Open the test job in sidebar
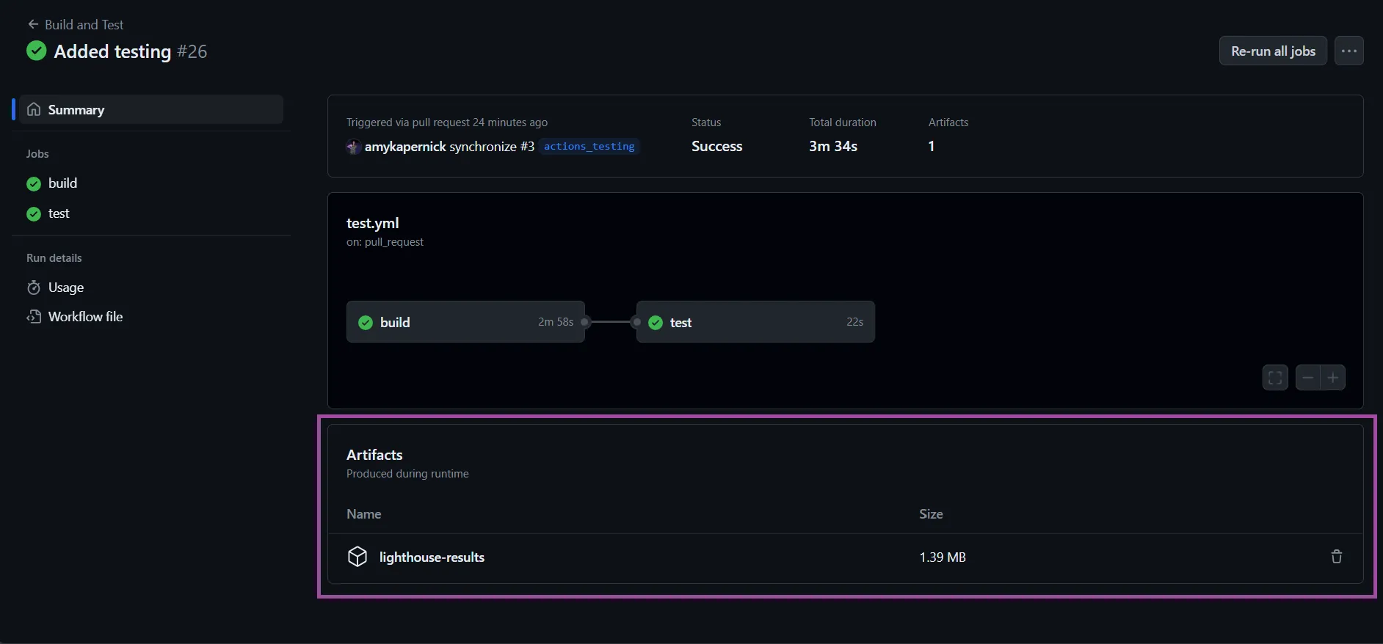This screenshot has width=1383, height=644. click(59, 213)
